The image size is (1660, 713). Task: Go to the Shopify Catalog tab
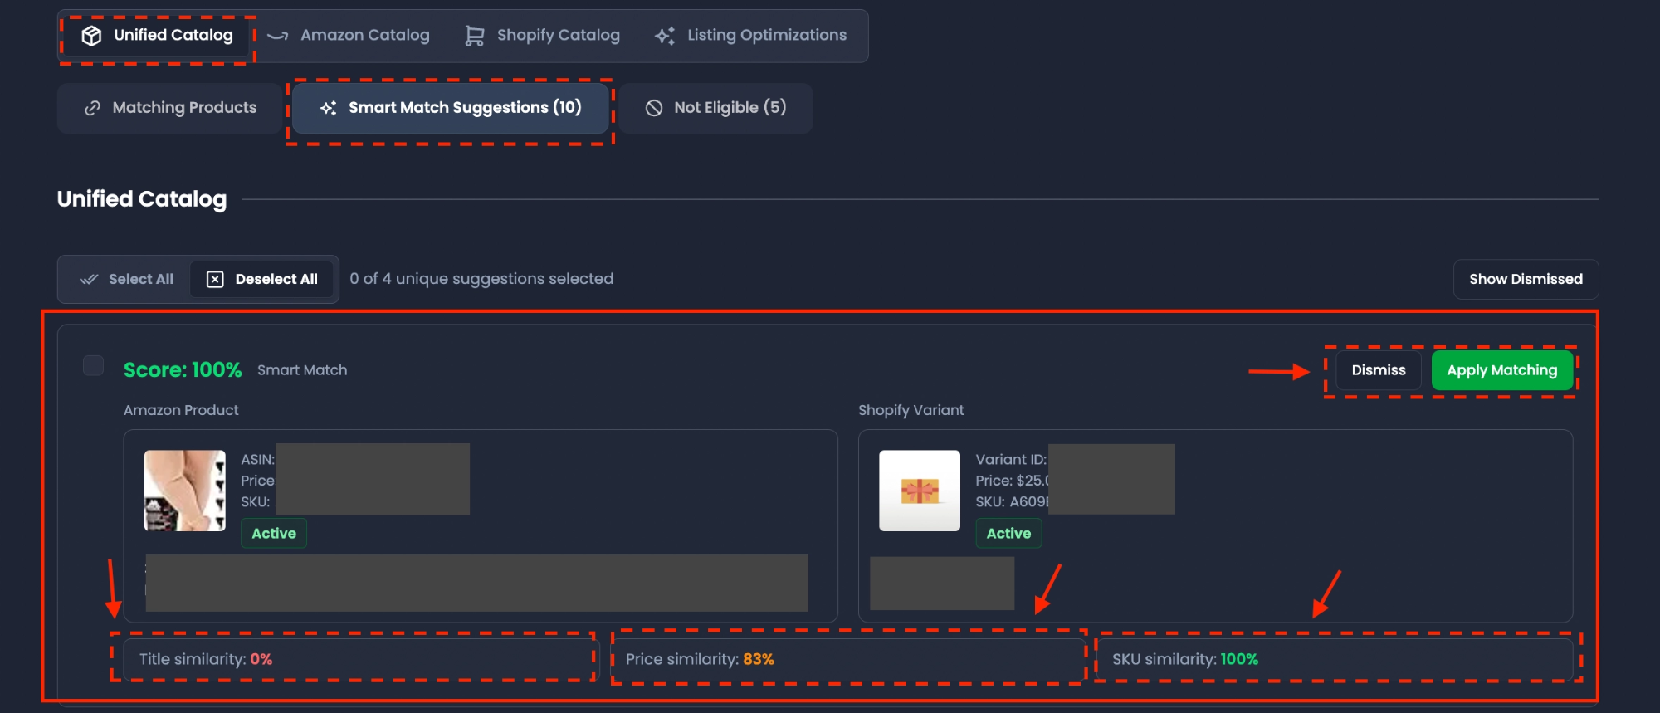542,36
